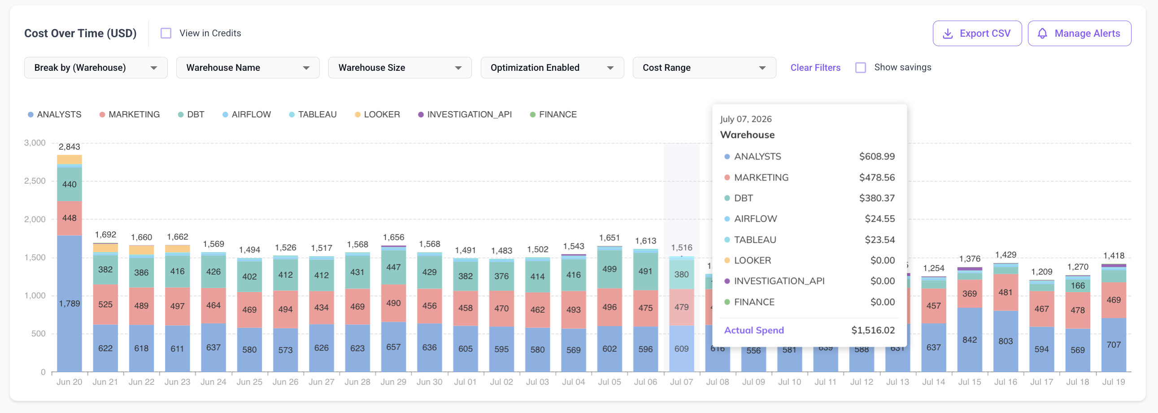Click the Jun 30 MARKETING segment 456
This screenshot has height=413, width=1158.
429,306
